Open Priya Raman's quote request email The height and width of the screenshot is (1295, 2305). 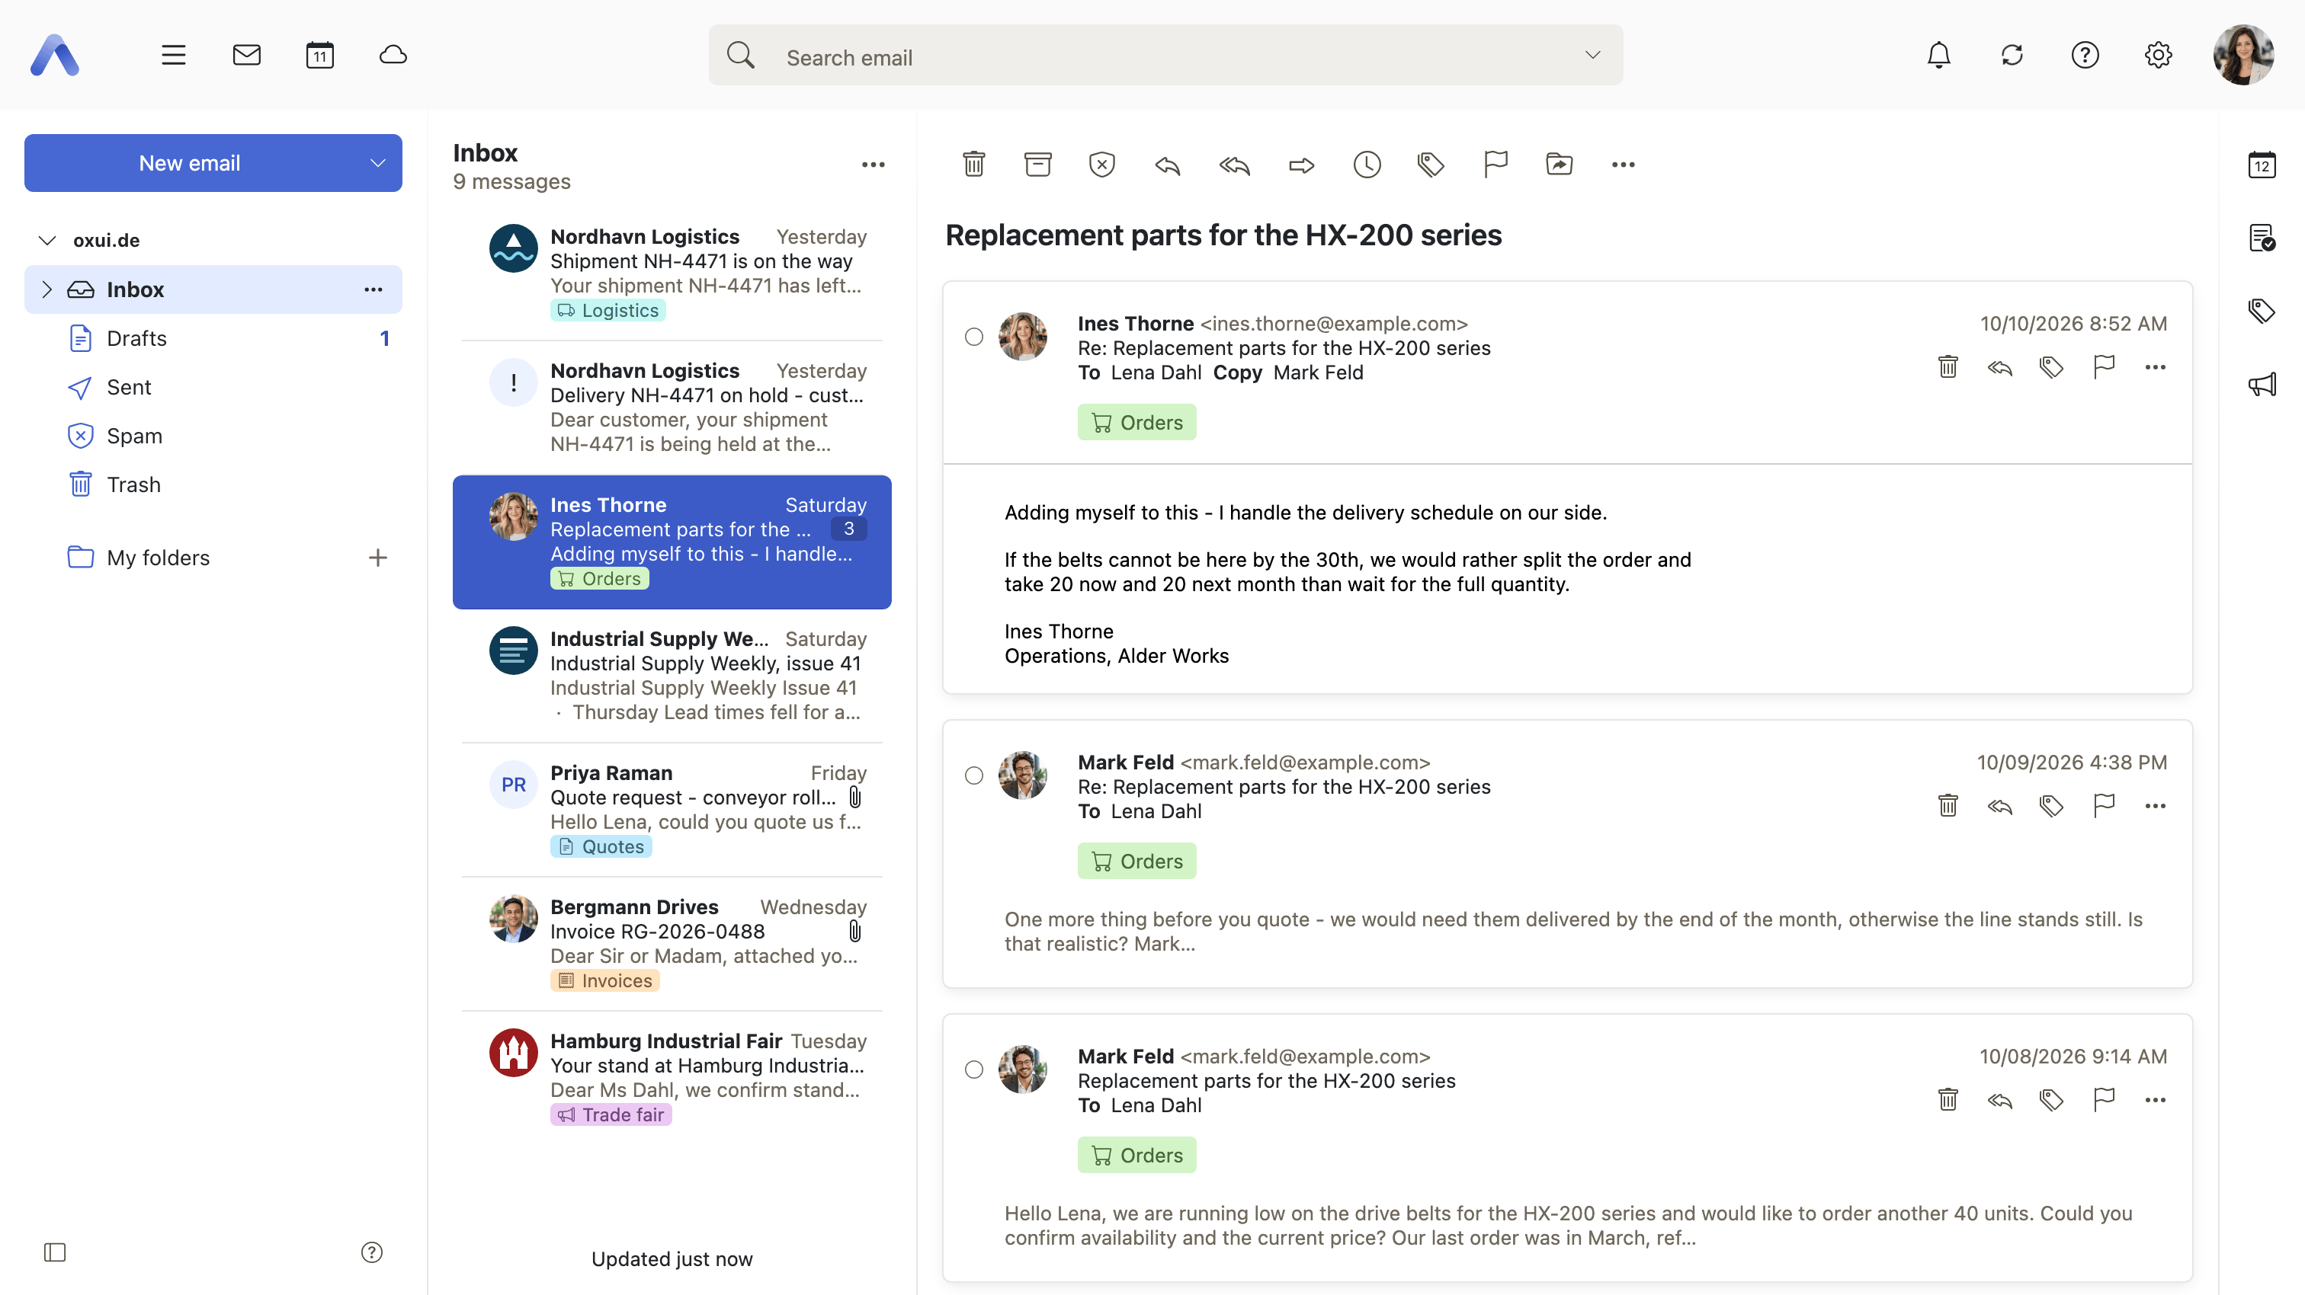pos(672,809)
